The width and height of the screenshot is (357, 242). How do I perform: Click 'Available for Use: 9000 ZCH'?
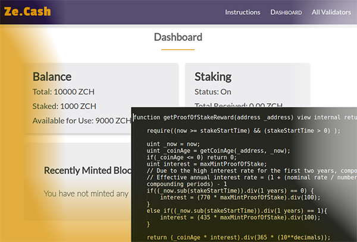point(82,120)
